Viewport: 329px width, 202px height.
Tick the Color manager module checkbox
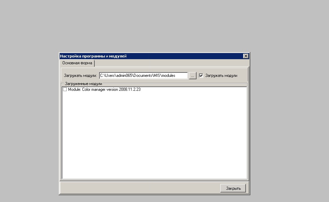[x=65, y=89]
